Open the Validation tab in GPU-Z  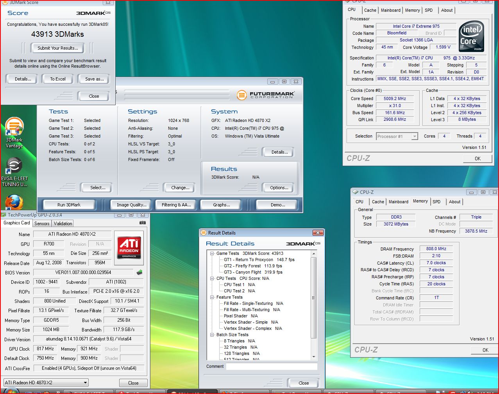pos(63,224)
